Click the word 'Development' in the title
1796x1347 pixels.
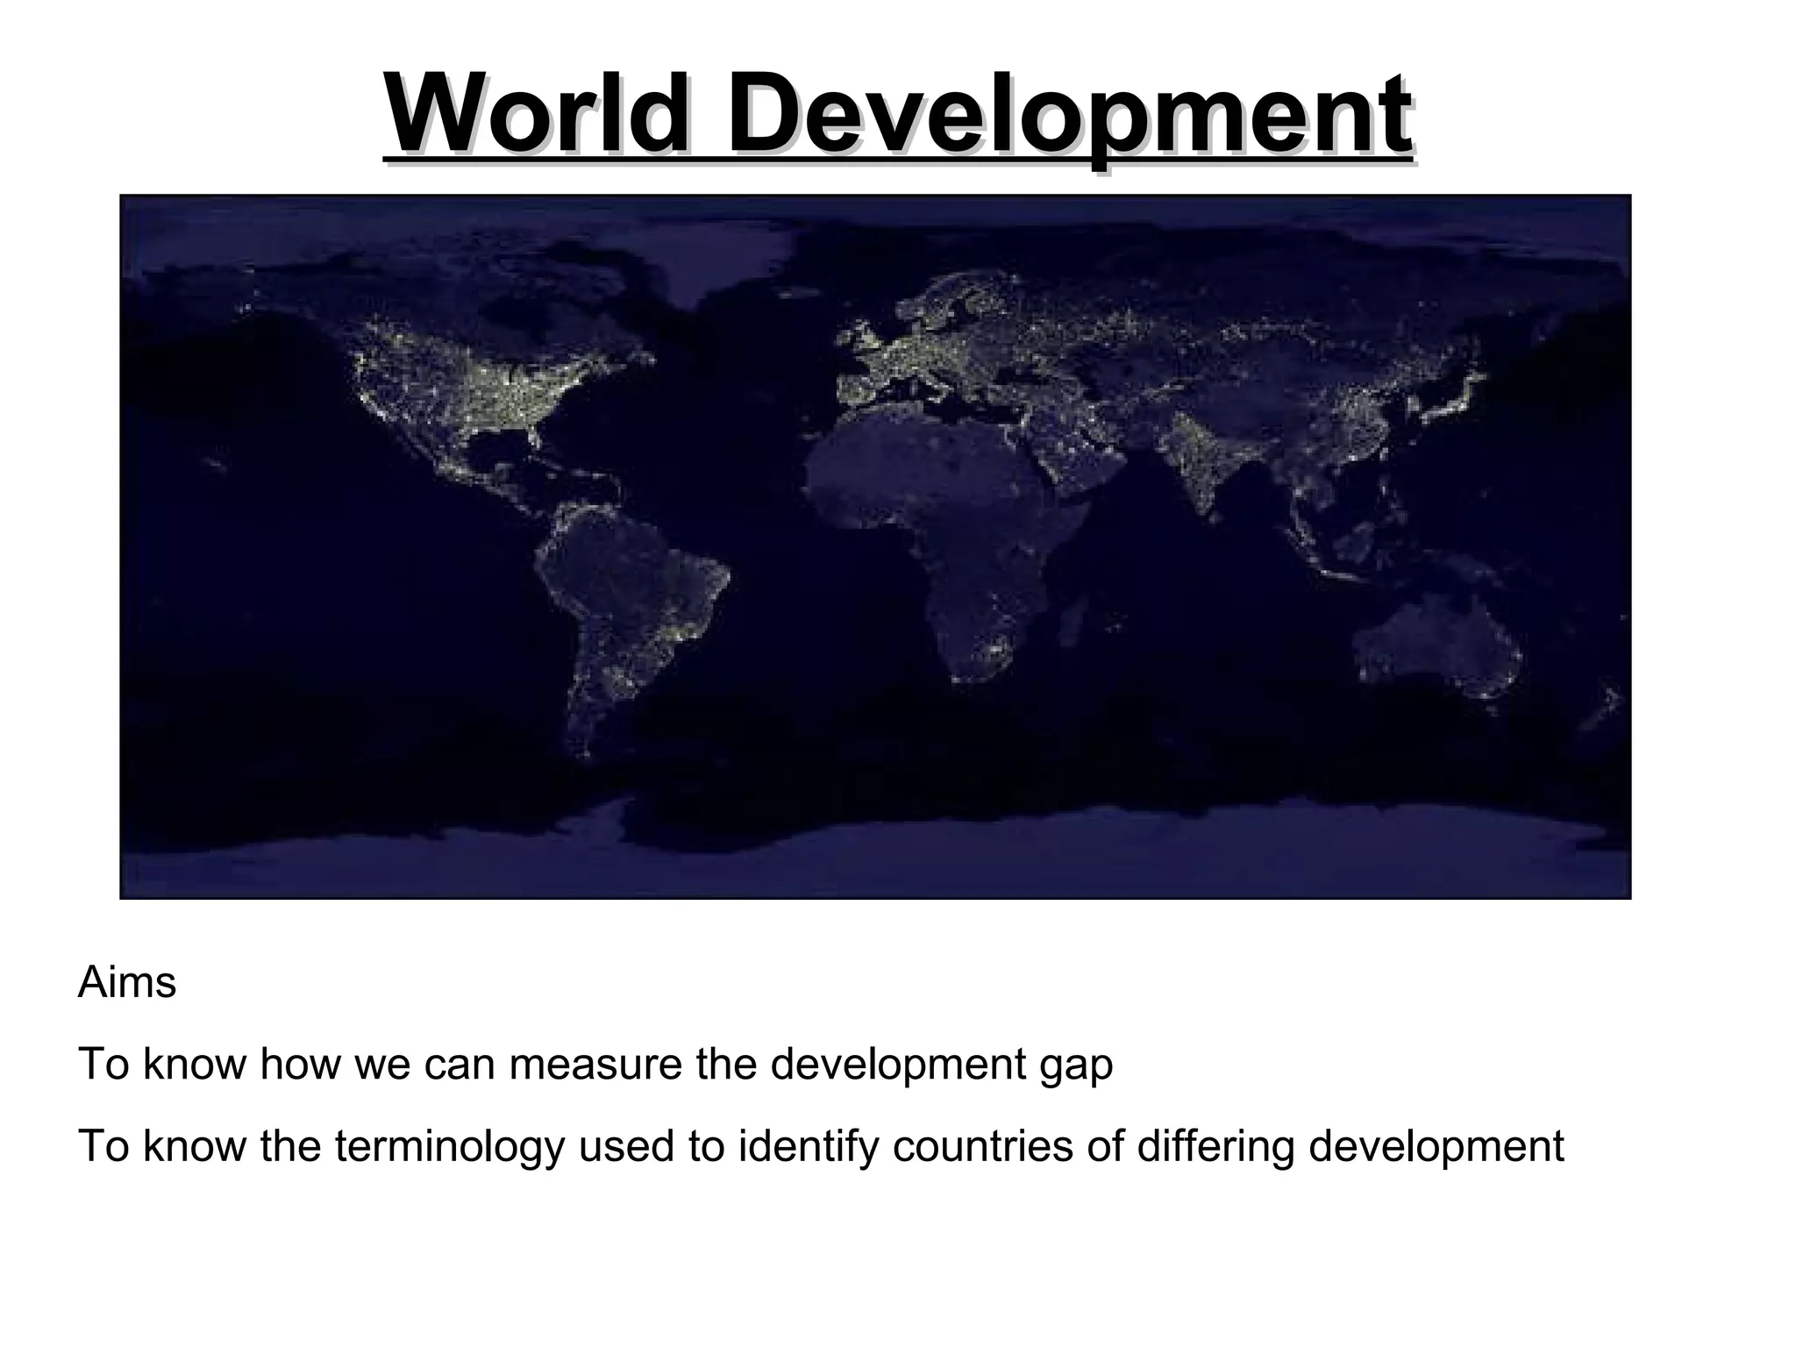point(1070,116)
